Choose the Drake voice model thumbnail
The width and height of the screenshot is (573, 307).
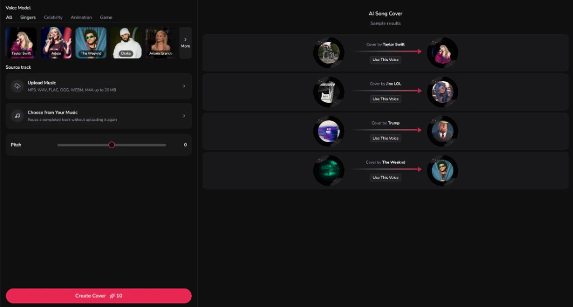[x=126, y=42]
